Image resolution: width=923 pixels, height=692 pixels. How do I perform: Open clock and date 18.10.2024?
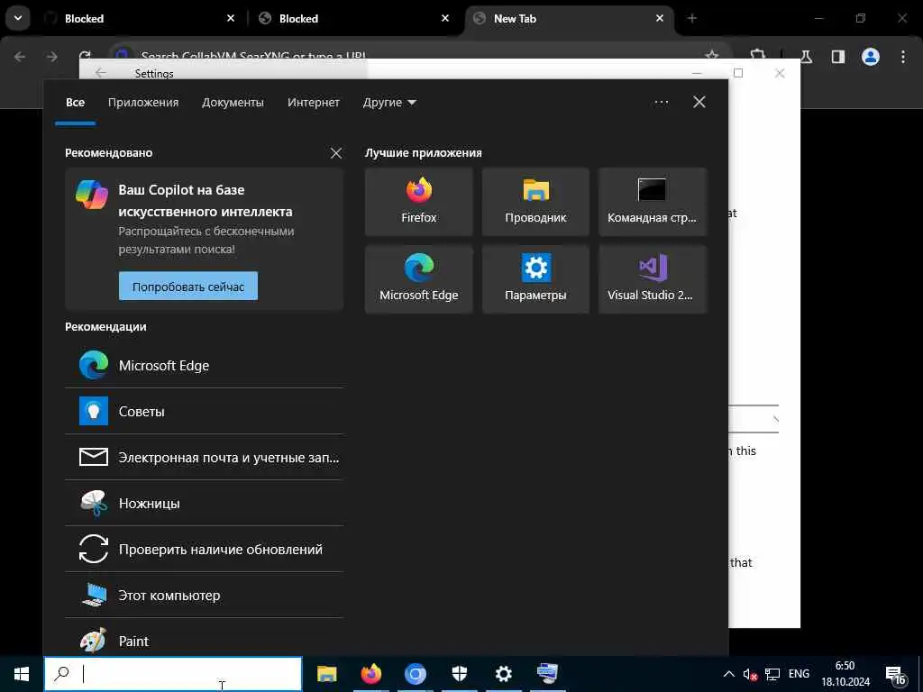[845, 674]
